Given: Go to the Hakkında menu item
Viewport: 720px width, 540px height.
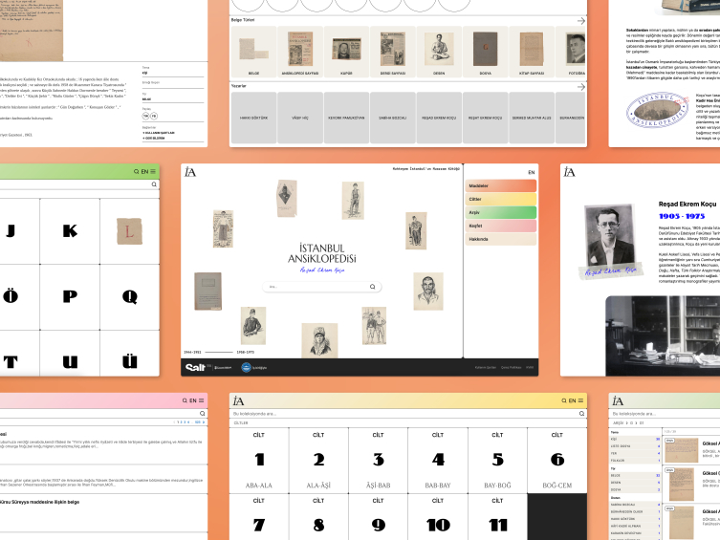Looking at the screenshot, I should (x=500, y=239).
